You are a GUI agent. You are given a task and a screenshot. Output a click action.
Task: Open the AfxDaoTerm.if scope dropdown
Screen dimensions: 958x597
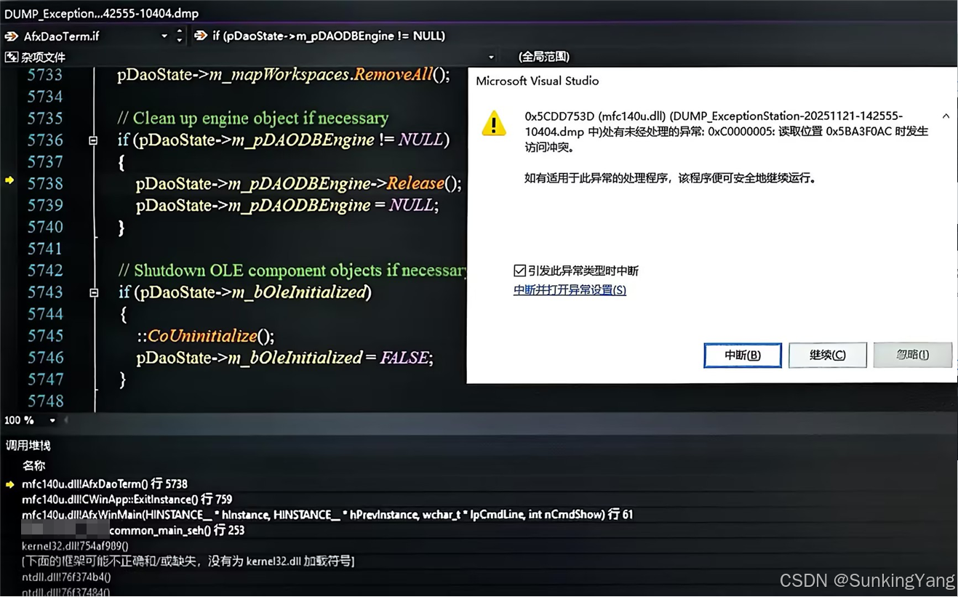164,35
